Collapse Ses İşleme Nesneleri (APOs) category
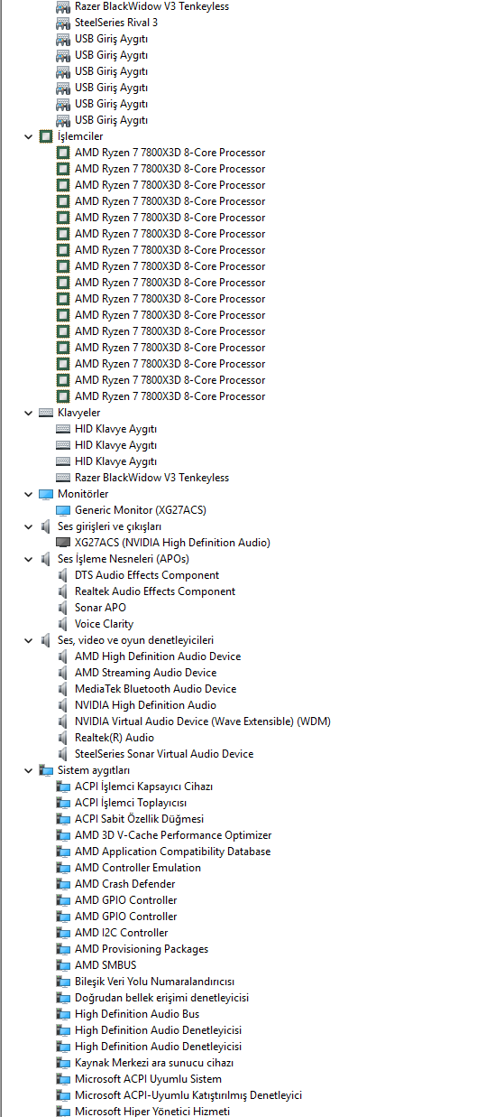495x1117 pixels. pyautogui.click(x=28, y=559)
